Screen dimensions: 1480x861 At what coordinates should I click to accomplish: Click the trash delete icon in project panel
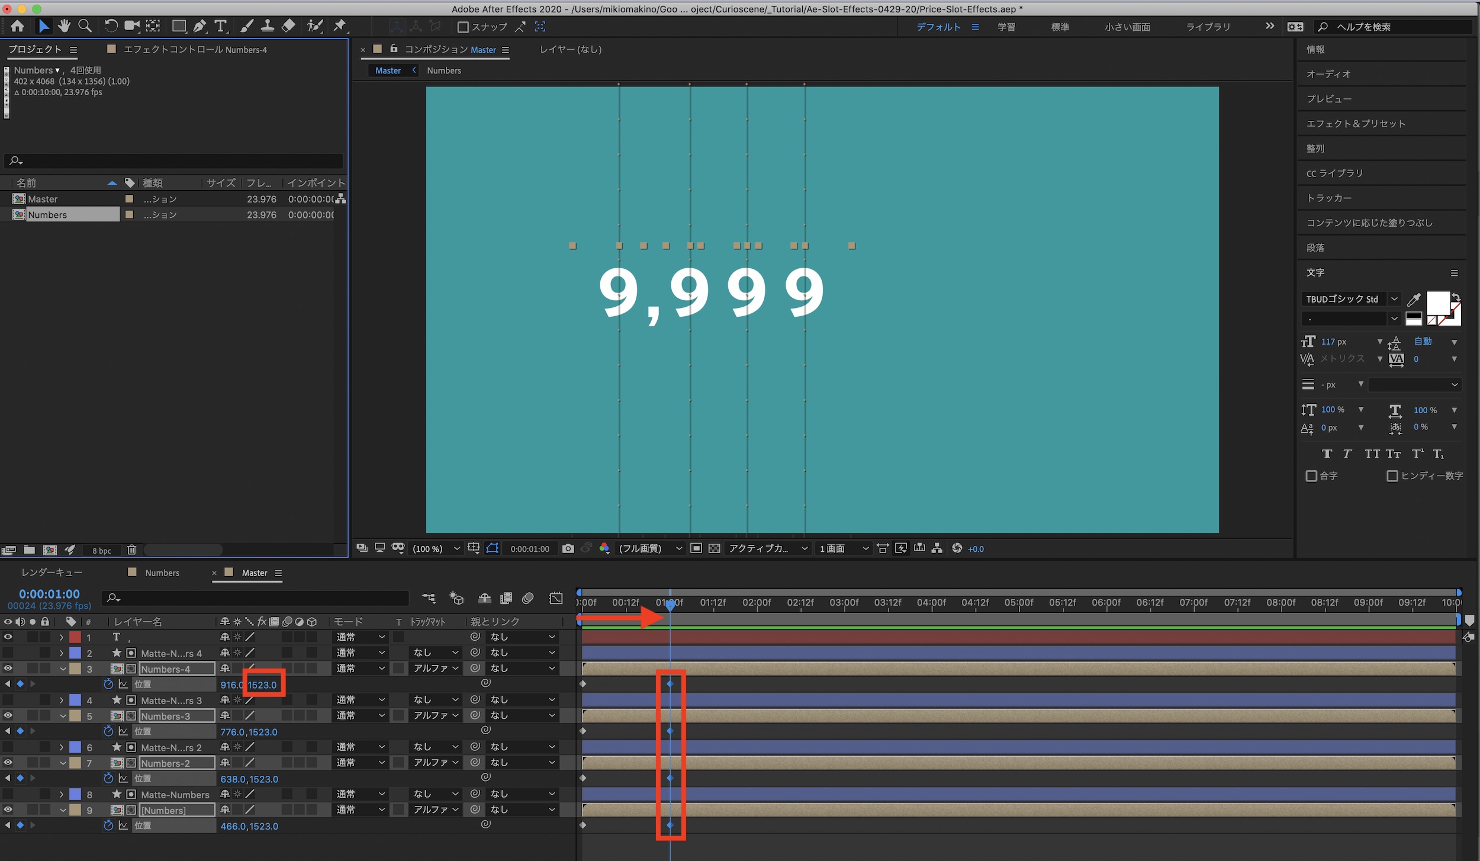[x=131, y=550]
